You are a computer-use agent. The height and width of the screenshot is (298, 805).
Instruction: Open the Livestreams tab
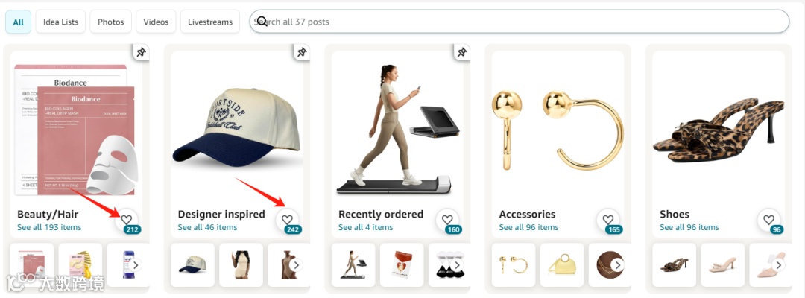tap(210, 22)
